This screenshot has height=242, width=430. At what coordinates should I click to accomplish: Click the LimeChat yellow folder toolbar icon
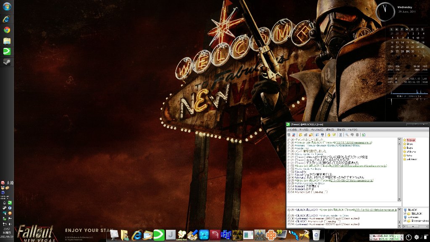301,135
